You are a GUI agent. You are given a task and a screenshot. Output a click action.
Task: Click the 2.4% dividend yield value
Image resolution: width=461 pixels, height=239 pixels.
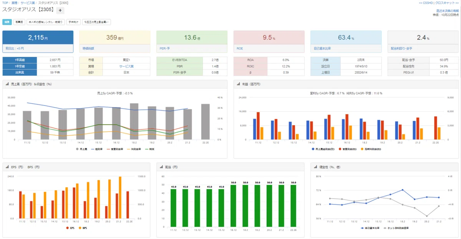pos(423,38)
